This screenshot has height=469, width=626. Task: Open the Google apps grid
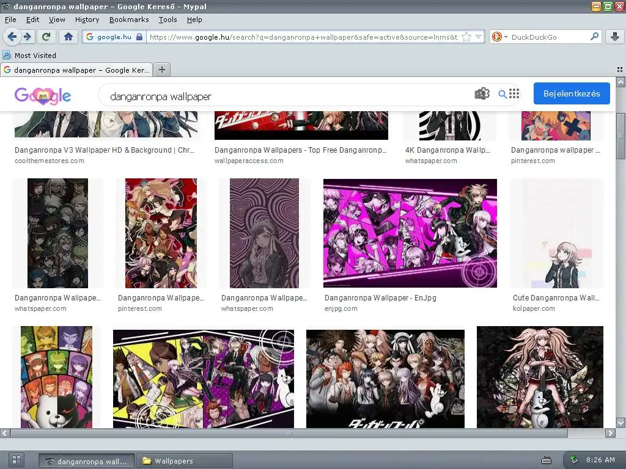pos(514,93)
